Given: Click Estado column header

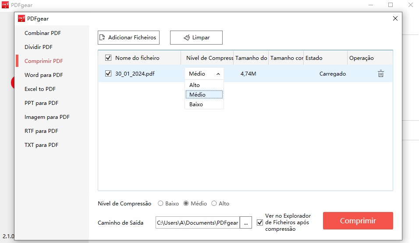Looking at the screenshot, I should point(326,58).
